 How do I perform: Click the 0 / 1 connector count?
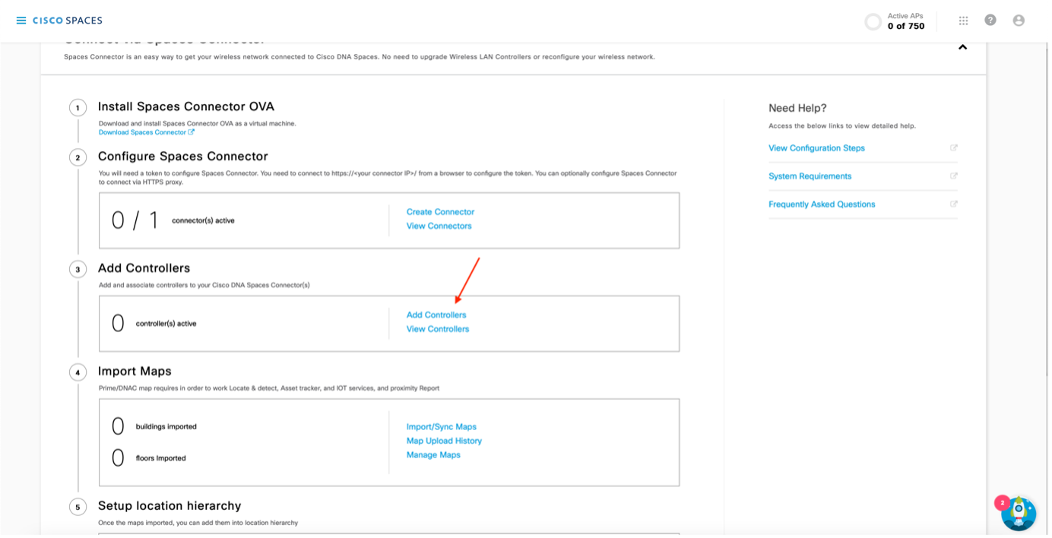tap(135, 220)
